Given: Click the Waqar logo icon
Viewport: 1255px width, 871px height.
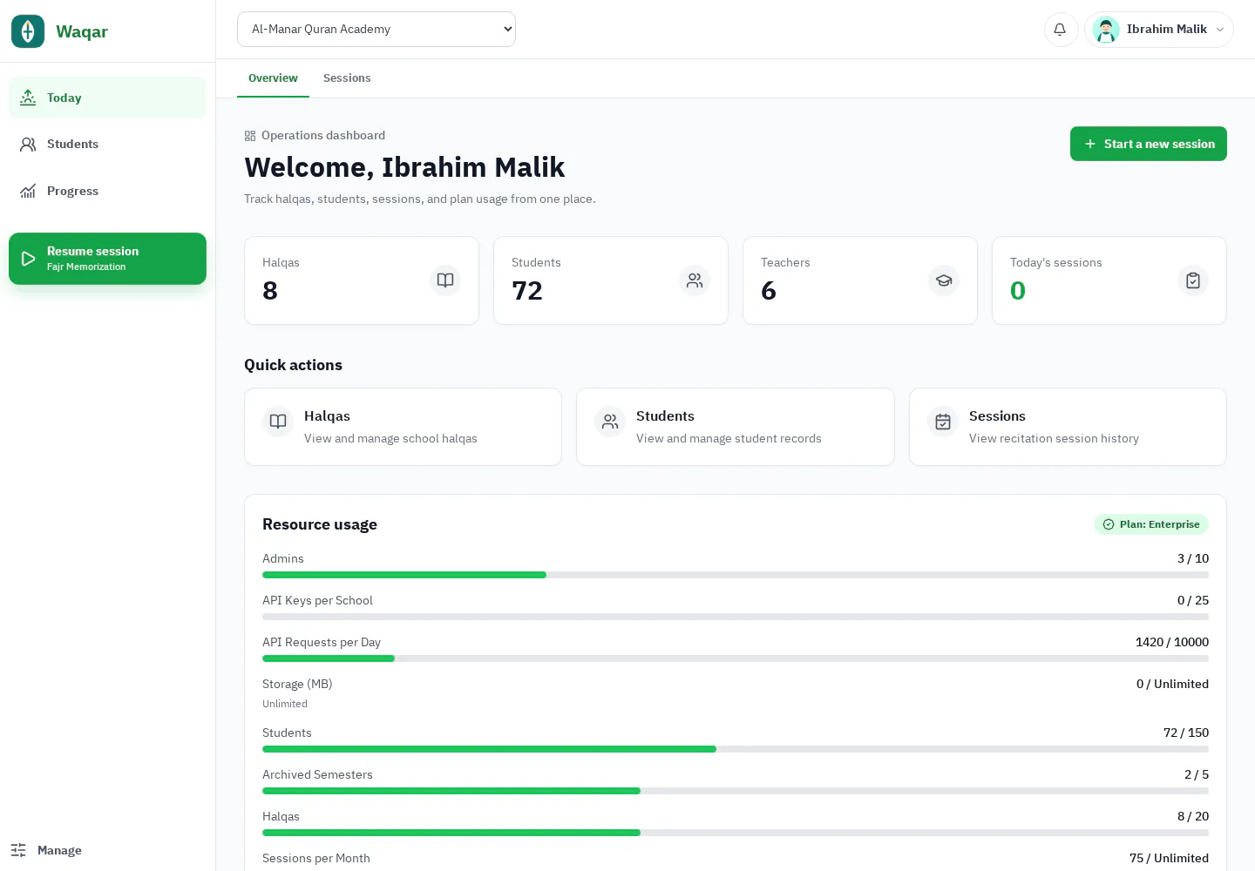Looking at the screenshot, I should 28,31.
